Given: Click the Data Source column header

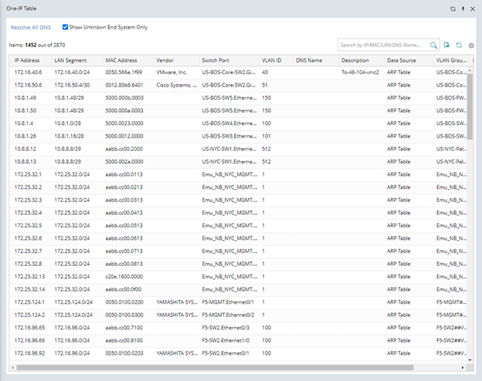Looking at the screenshot, I should [402, 60].
